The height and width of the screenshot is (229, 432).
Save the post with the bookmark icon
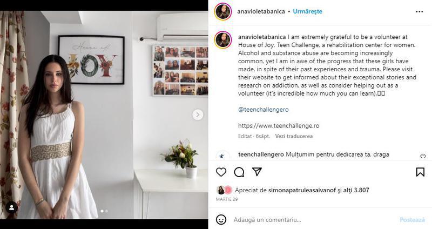(x=420, y=172)
